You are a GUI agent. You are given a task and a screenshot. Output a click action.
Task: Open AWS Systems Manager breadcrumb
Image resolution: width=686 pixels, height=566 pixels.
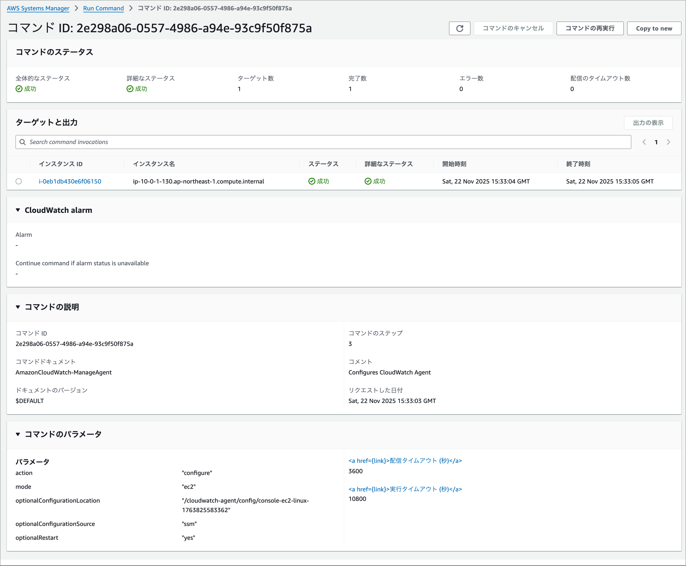coord(38,8)
